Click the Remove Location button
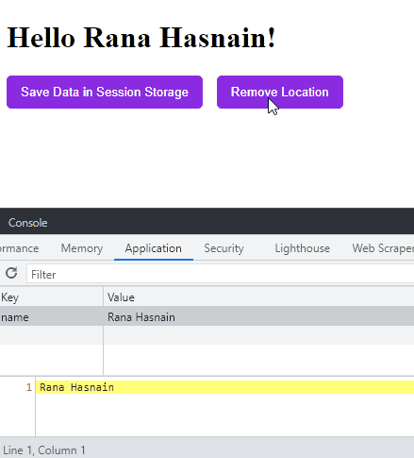 [x=280, y=93]
